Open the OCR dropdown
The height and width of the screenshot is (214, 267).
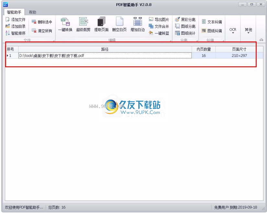click(x=233, y=31)
